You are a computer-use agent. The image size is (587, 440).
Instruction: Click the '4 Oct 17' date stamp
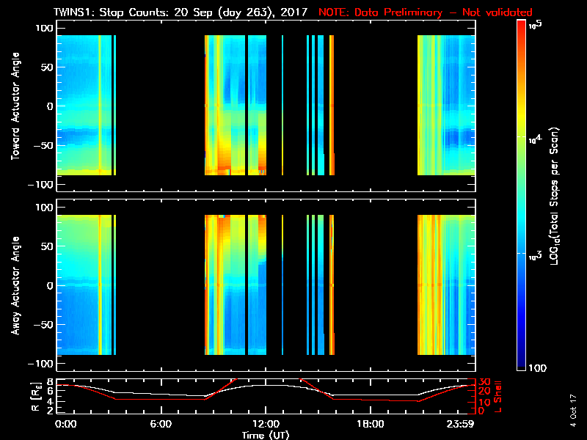coord(573,411)
